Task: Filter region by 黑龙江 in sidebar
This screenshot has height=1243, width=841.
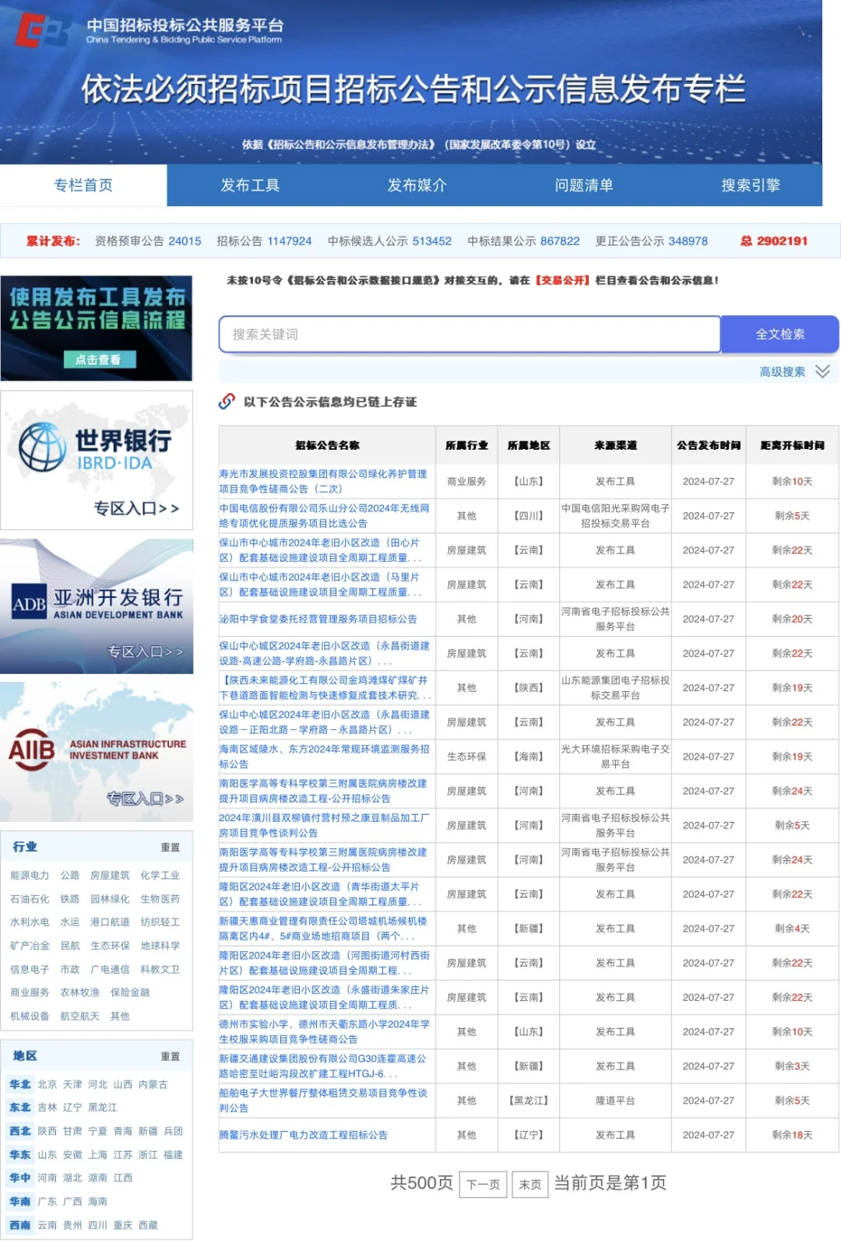Action: 102,1108
